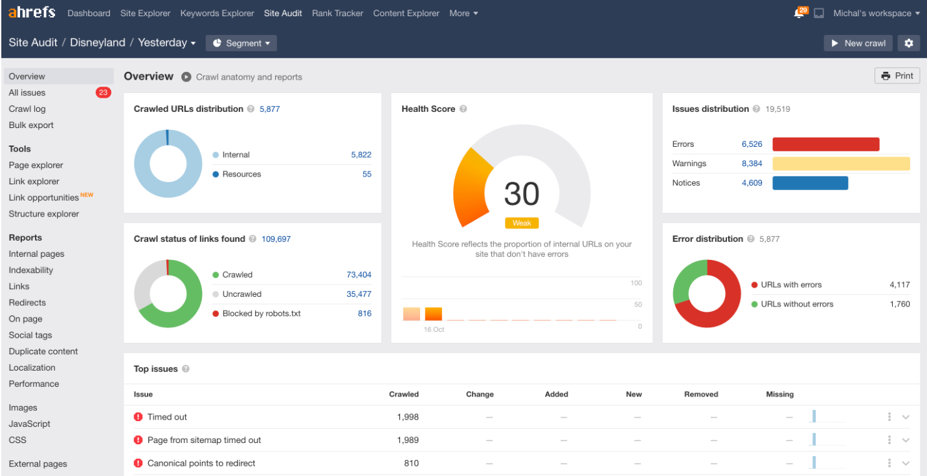Click the 16 Oct bar in health history chart
This screenshot has height=476, width=927.
point(433,314)
